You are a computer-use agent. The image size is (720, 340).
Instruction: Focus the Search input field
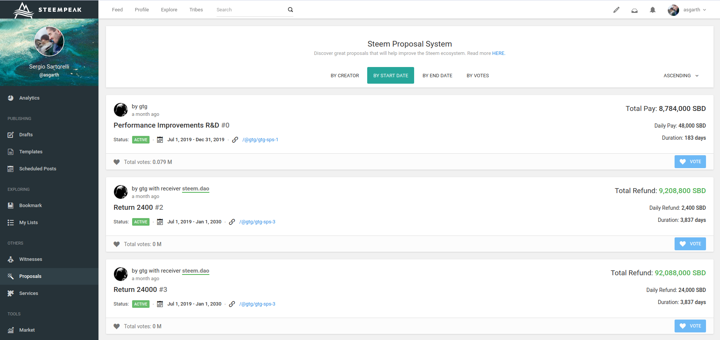tap(251, 10)
